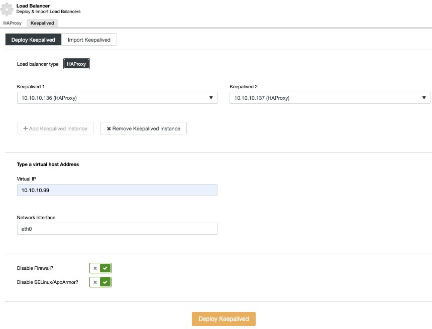This screenshot has height=329, width=432.
Task: Click the "Disable Firewall?" label
Action: click(35, 268)
